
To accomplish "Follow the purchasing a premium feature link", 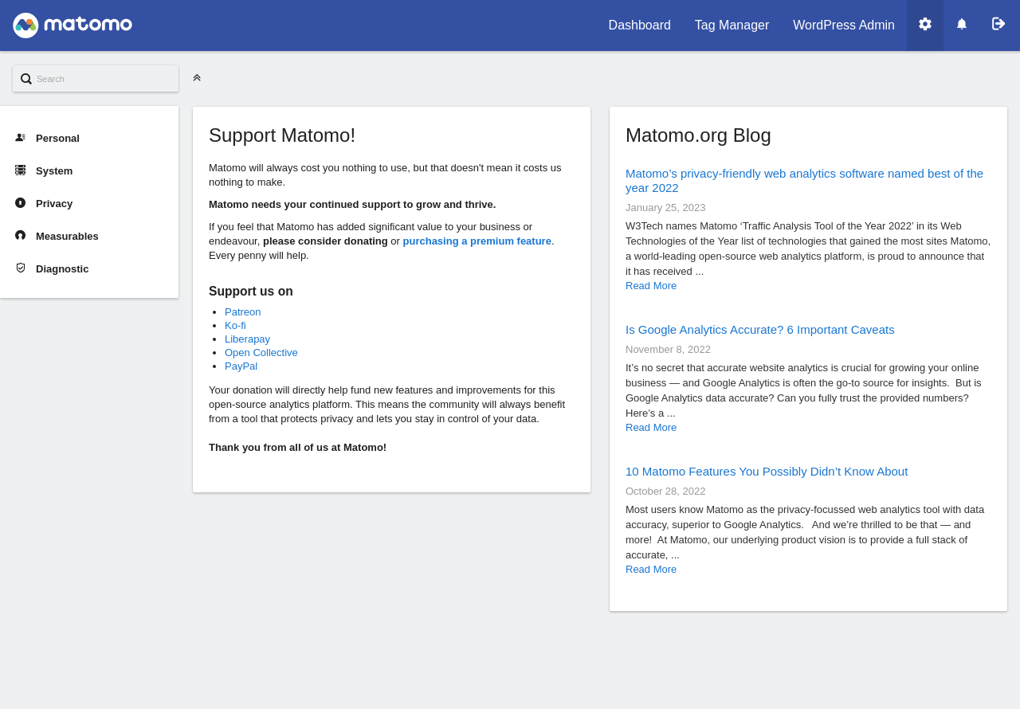I will point(477,241).
